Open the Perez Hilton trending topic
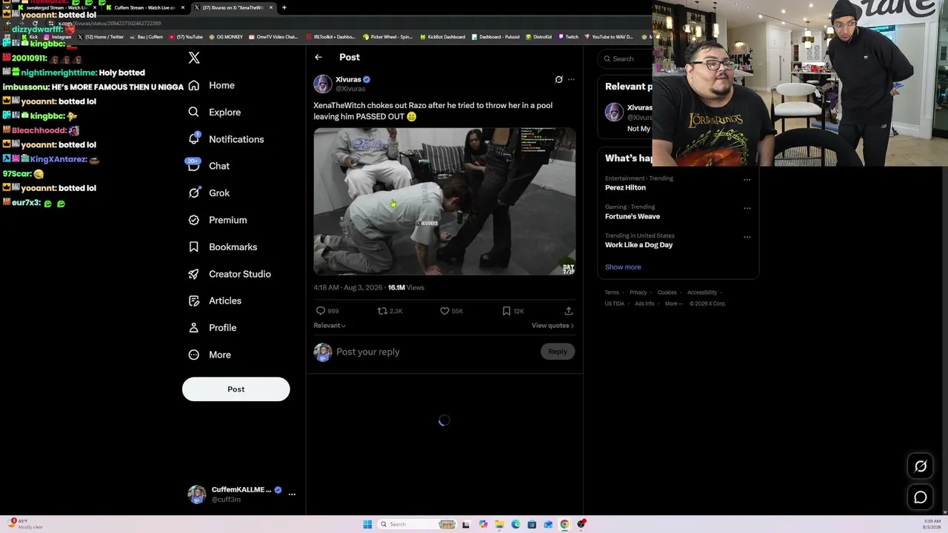 (x=625, y=188)
